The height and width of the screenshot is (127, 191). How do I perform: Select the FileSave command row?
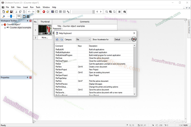point(94,90)
